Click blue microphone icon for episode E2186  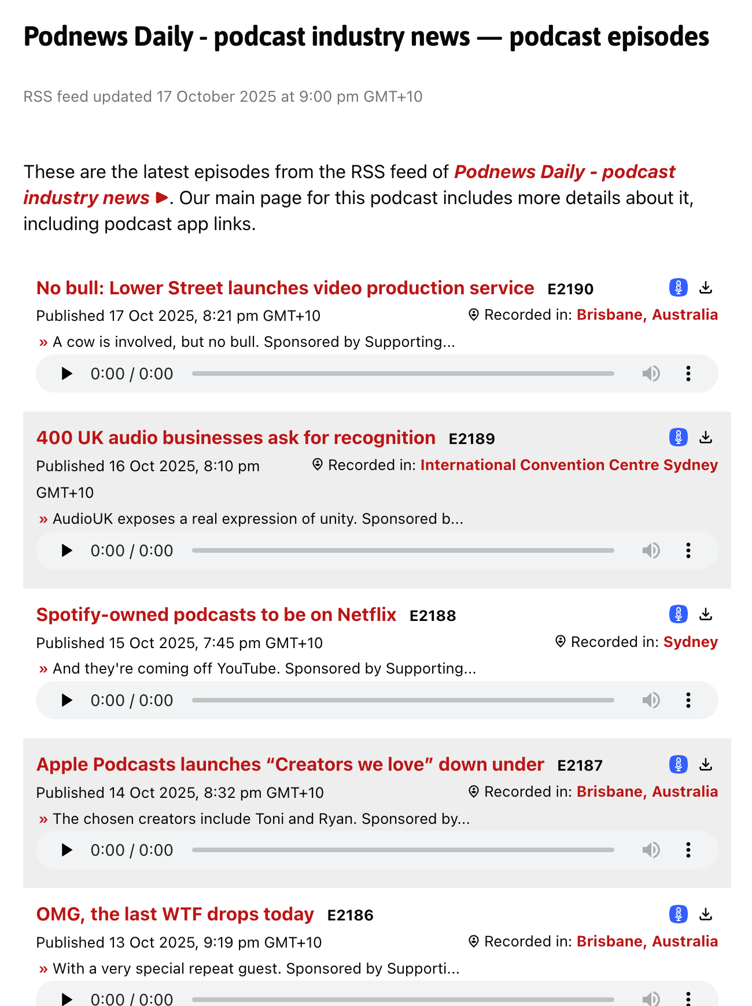coord(678,914)
